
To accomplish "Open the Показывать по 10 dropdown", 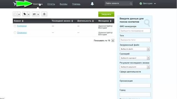I will tap(113, 40).
